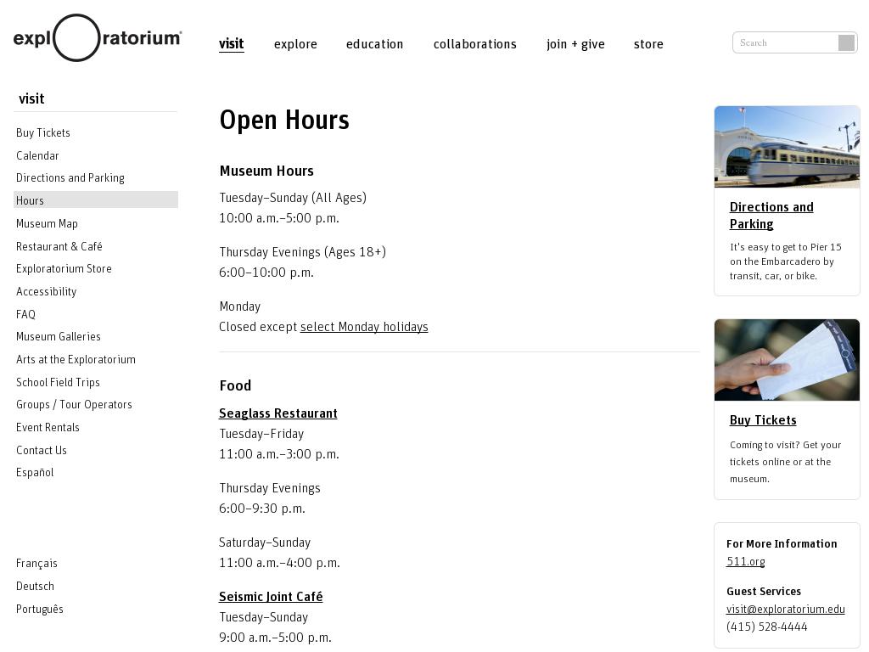Viewport: 869px width, 652px height.
Task: Click the Exploratorium logo
Action: [97, 38]
